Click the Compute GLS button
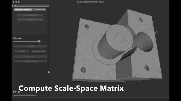Image resolution: width=181 pixels, height=101 pixels. [x=39, y=51]
